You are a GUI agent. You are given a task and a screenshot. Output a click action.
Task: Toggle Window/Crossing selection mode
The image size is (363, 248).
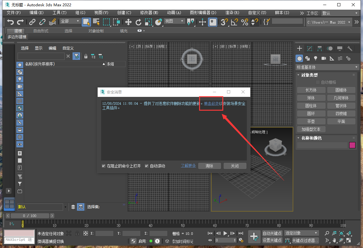[x=116, y=22]
